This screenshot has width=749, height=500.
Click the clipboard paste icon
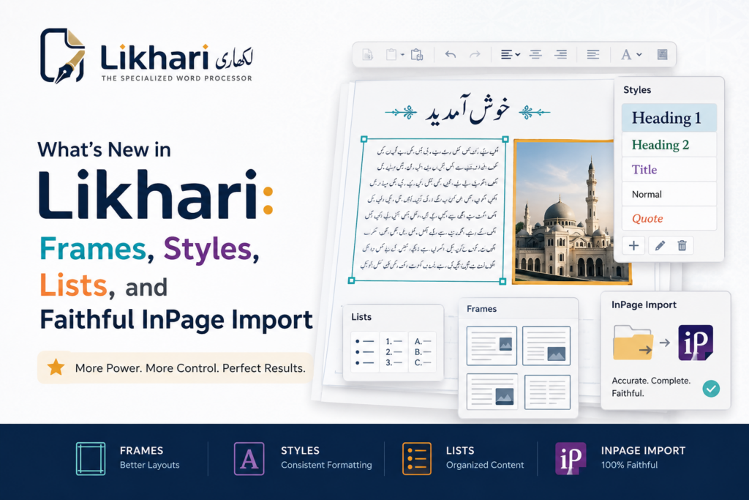point(391,54)
